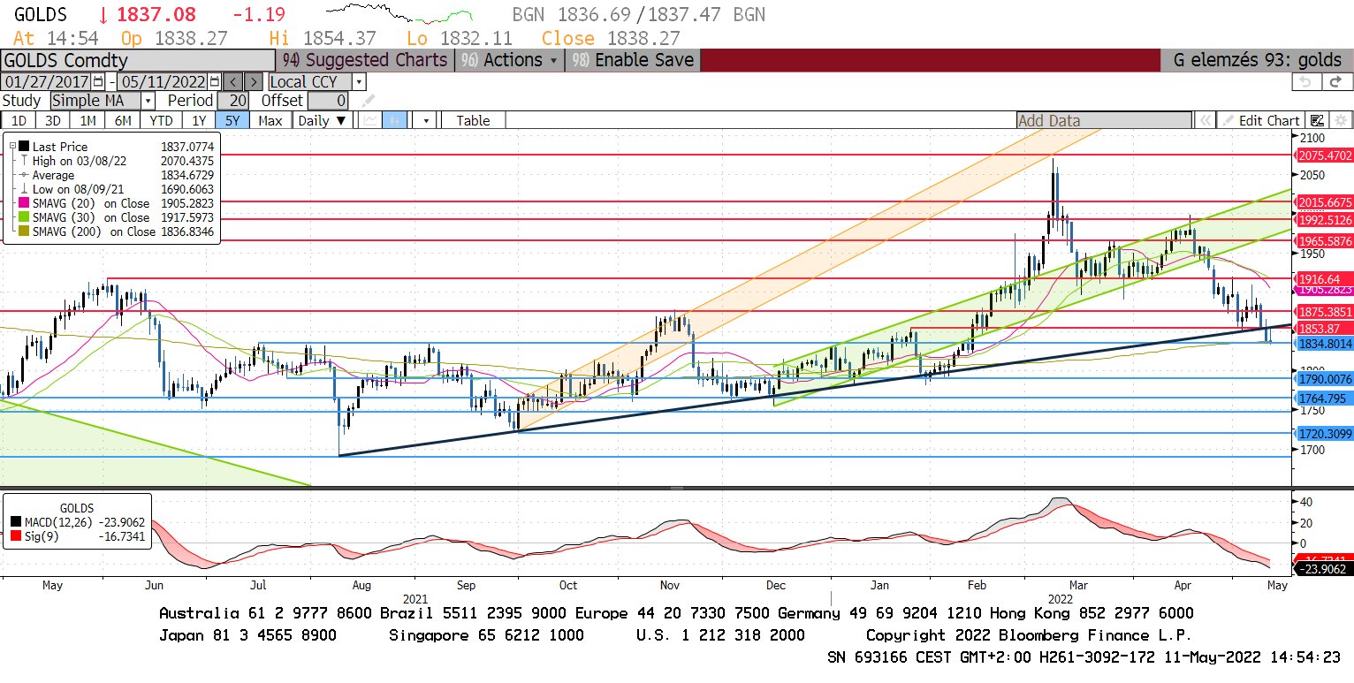Select the 1Y range tab
Image resolution: width=1354 pixels, height=683 pixels.
199,120
